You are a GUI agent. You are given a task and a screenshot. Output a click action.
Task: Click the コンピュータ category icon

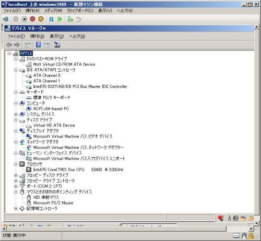click(22, 103)
